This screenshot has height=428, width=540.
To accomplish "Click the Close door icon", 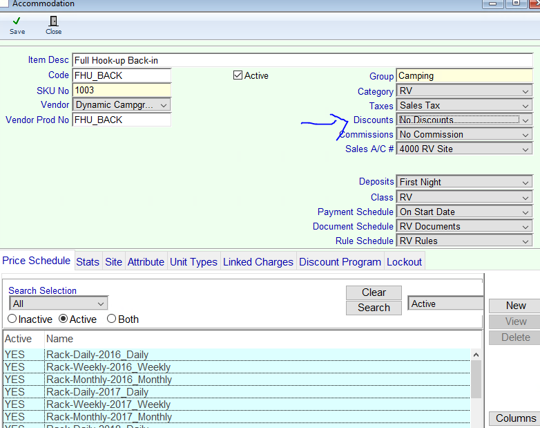I will 53,21.
